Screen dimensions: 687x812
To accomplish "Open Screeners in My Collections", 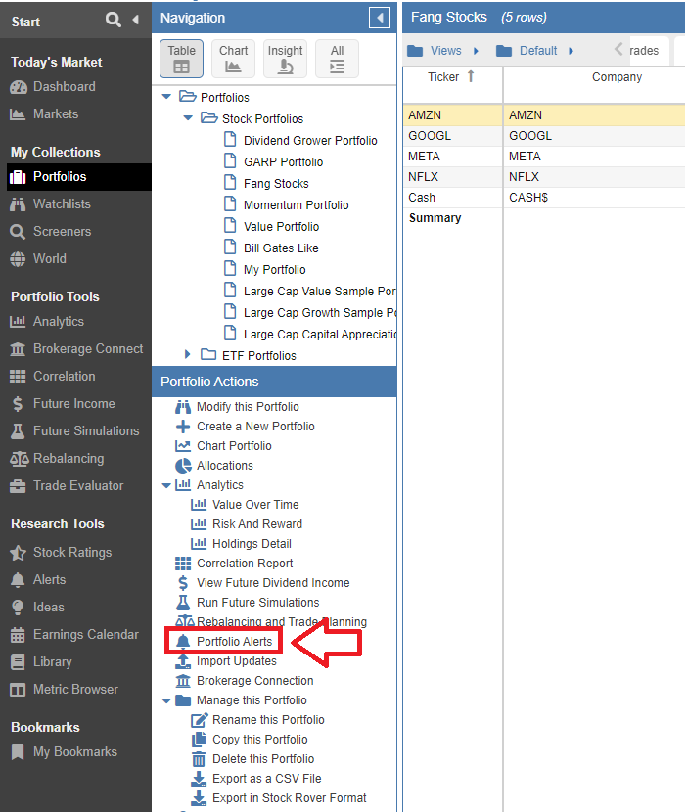I will pos(50,232).
